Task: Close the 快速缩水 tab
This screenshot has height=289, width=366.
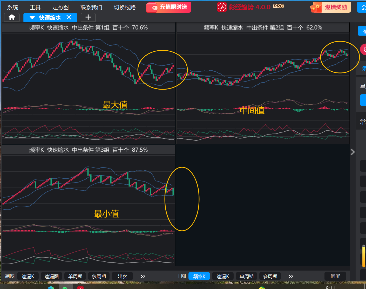Action: pos(69,17)
